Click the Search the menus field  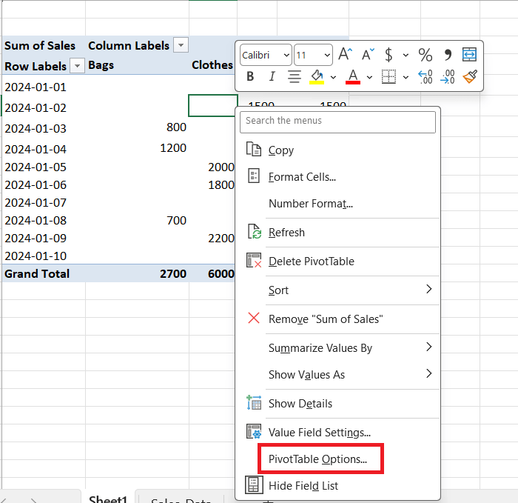[337, 121]
